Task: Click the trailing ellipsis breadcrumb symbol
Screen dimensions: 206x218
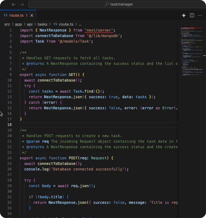Action: coord(80,24)
